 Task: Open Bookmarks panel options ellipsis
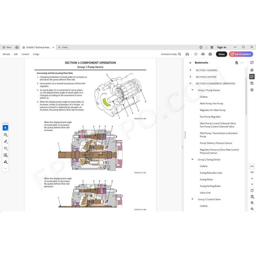tap(242, 63)
